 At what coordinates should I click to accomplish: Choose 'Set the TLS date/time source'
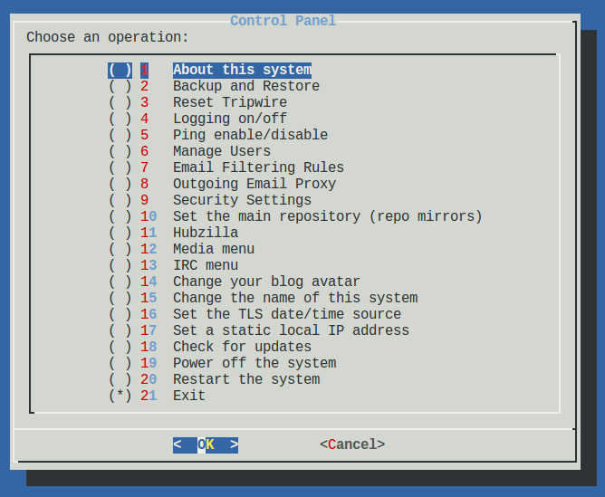tap(287, 314)
